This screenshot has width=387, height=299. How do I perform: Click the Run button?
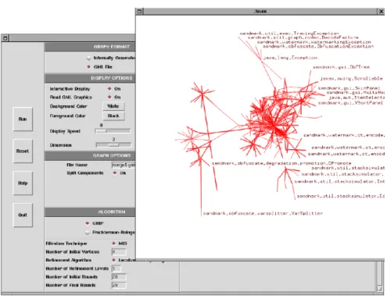23,119
